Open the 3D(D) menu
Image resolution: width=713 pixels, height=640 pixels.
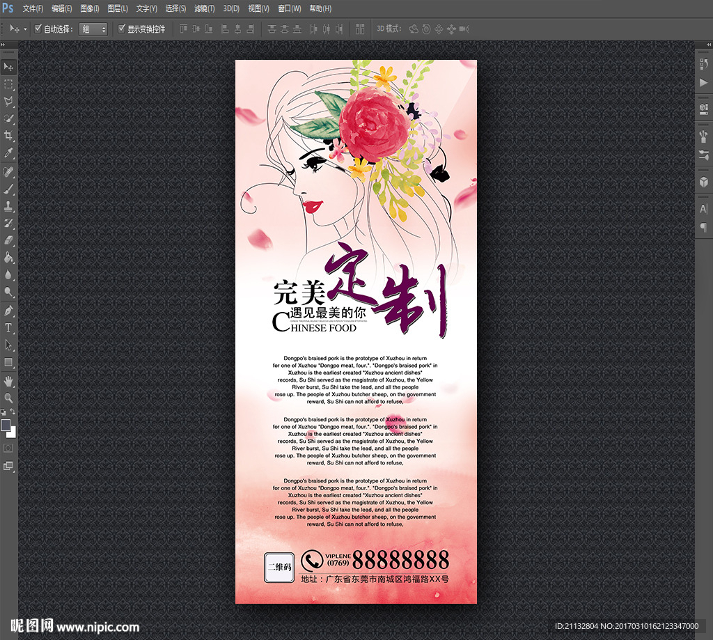pos(231,8)
